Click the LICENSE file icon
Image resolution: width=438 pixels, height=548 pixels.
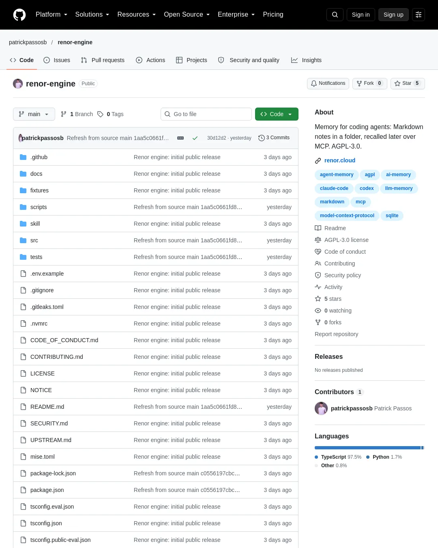(x=23, y=373)
